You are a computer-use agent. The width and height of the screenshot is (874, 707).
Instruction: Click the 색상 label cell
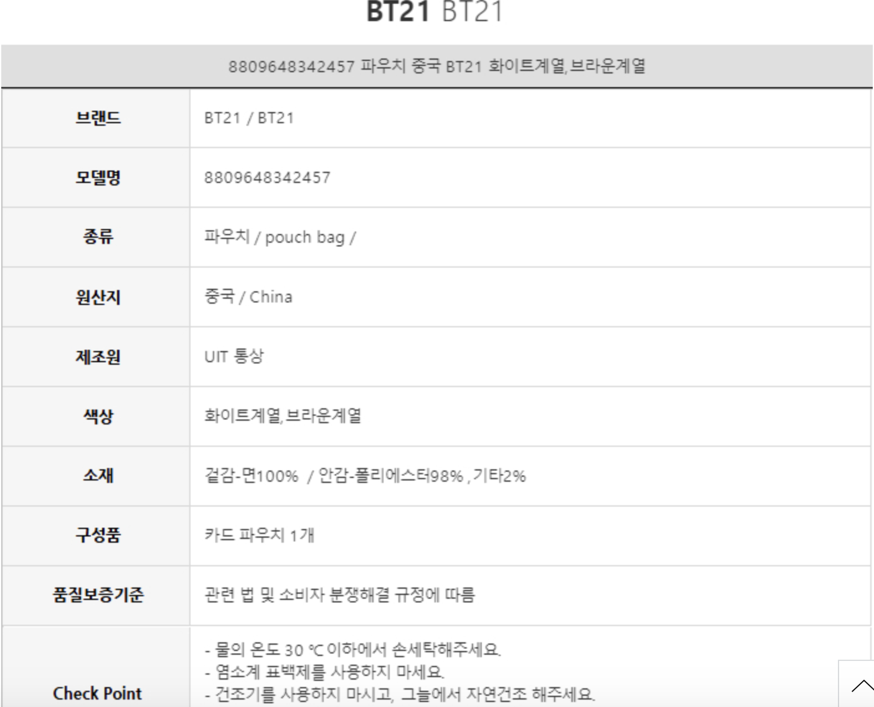[x=98, y=416]
